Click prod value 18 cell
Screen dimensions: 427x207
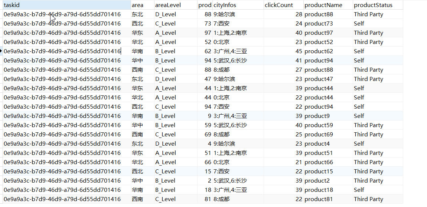point(205,189)
